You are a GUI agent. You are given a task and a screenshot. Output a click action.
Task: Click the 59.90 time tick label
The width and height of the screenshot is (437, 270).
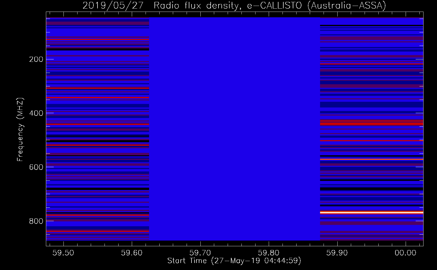coord(337,253)
